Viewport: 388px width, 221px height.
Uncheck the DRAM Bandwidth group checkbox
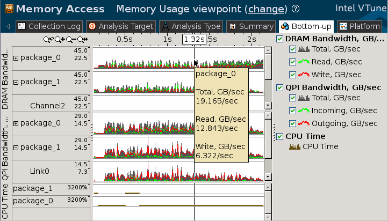tap(279, 39)
